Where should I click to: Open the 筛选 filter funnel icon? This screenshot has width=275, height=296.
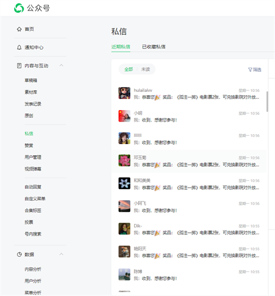tap(250, 70)
